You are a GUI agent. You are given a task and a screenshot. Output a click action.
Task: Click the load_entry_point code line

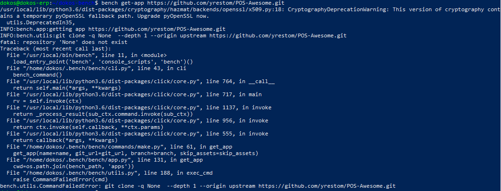pos(103,62)
